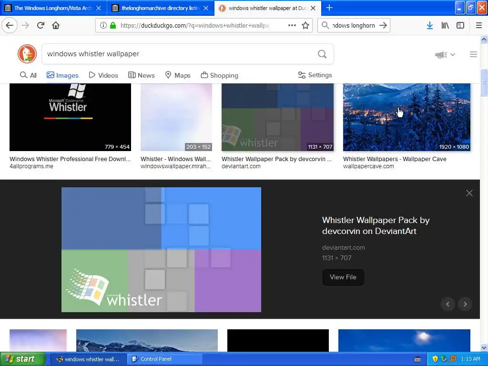Screen dimensions: 488x366
Task: Open deviantart.com link in detail panel
Action: 344,248
